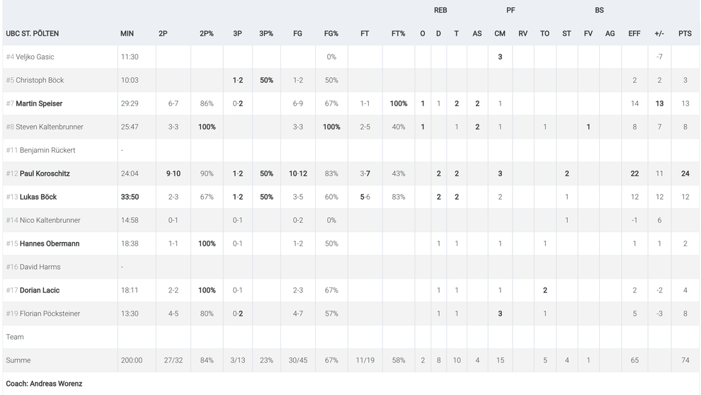This screenshot has height=395, width=701.
Task: Click the FG% column header
Action: tap(331, 33)
